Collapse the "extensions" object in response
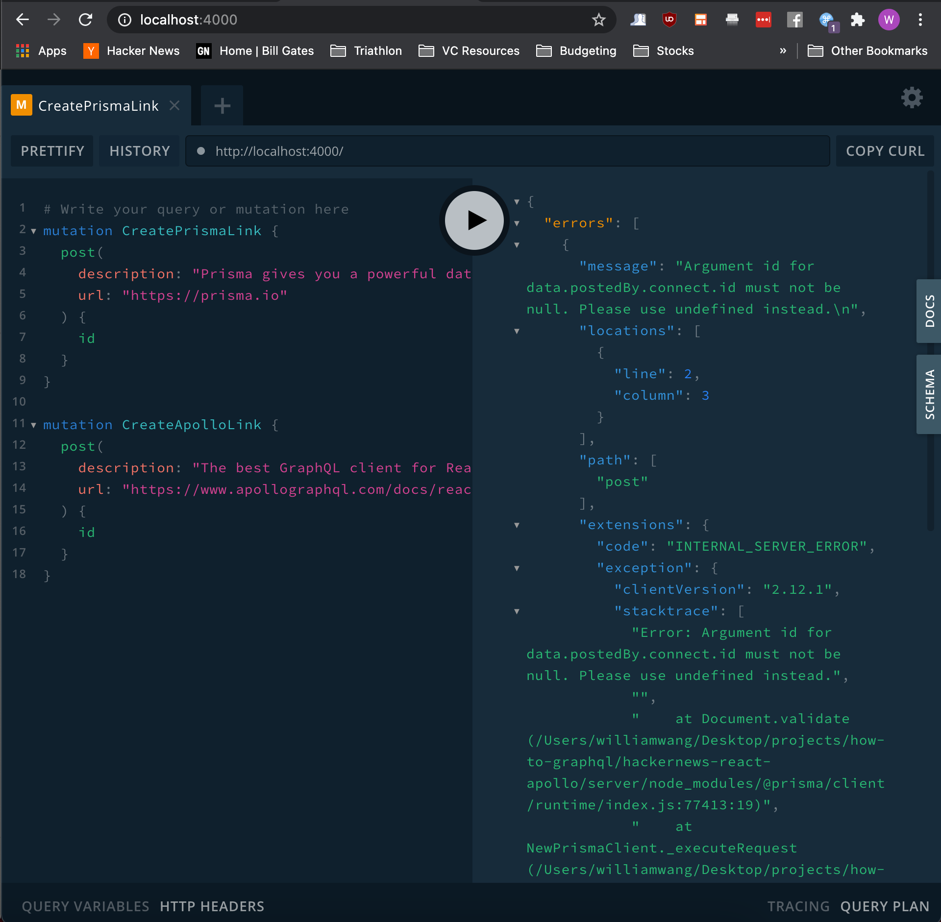Image resolution: width=941 pixels, height=922 pixels. tap(517, 525)
